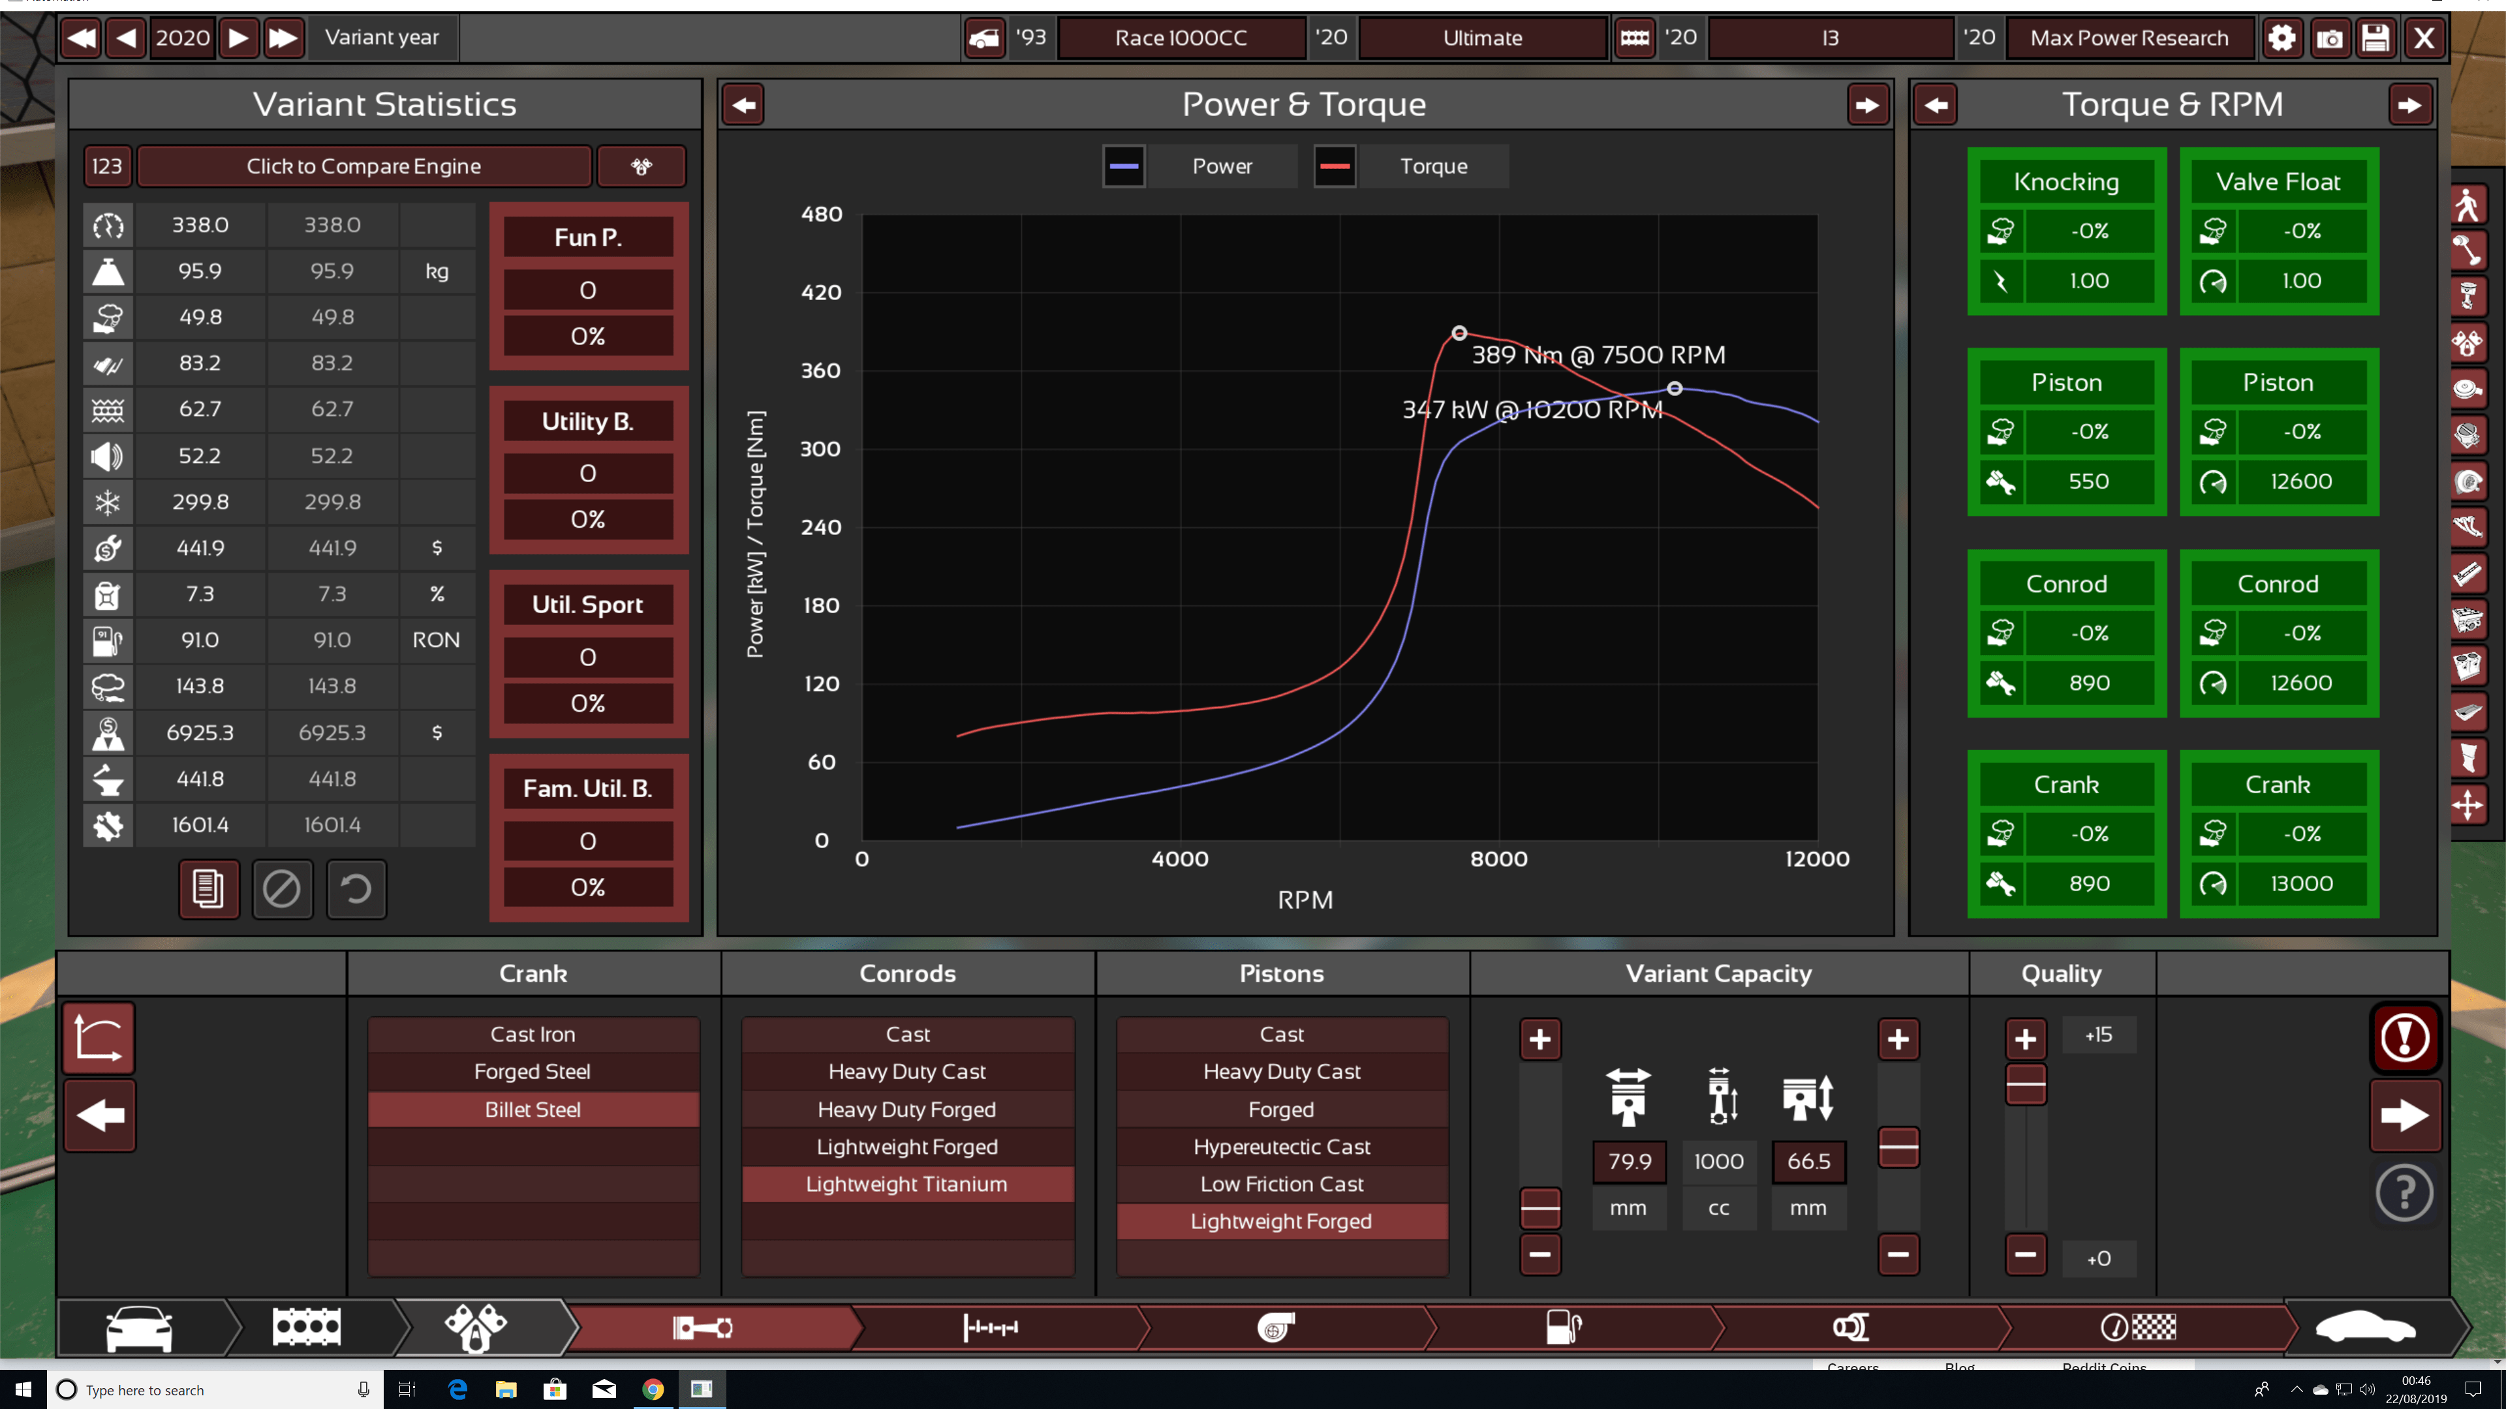
Task: Click the copy statistics document icon
Action: tap(208, 888)
